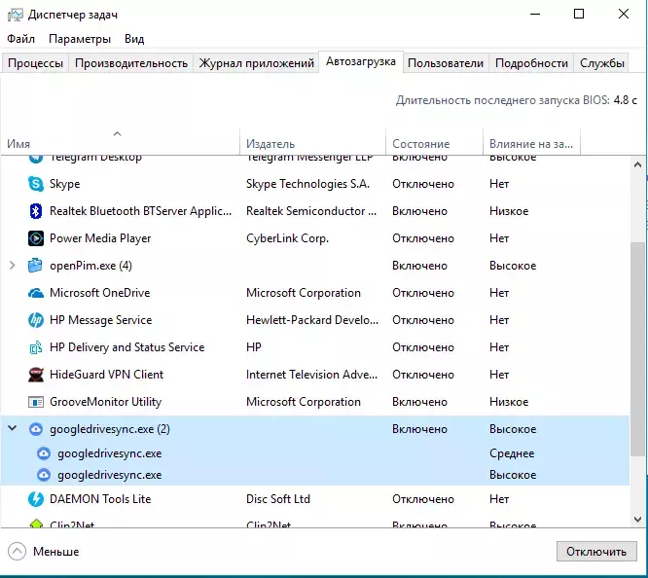This screenshot has width=648, height=578.
Task: Open the Файл menu
Action: pyautogui.click(x=20, y=39)
